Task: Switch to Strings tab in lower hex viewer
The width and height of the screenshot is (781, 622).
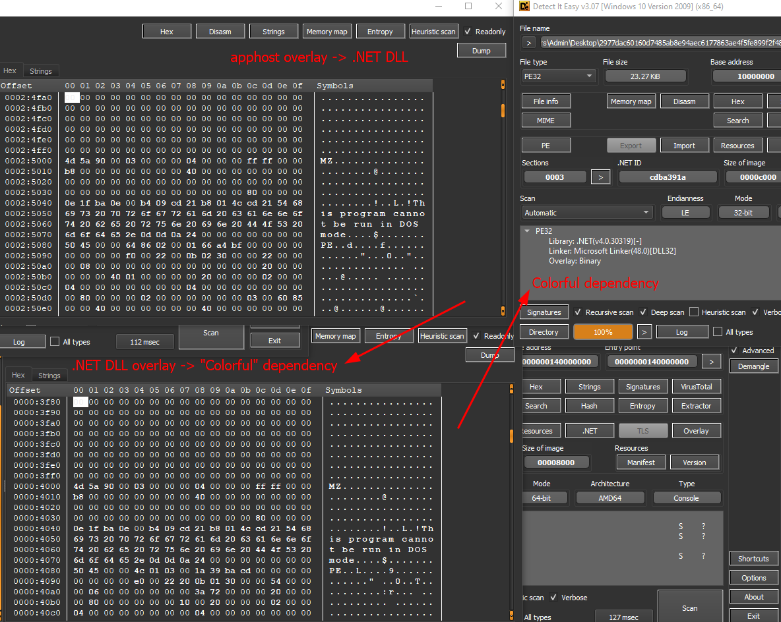Action: [49, 376]
